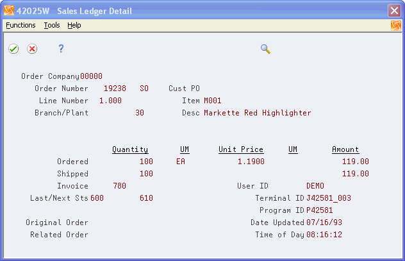Select the Ordered amount 119.00
The image size is (405, 261).
tap(356, 162)
